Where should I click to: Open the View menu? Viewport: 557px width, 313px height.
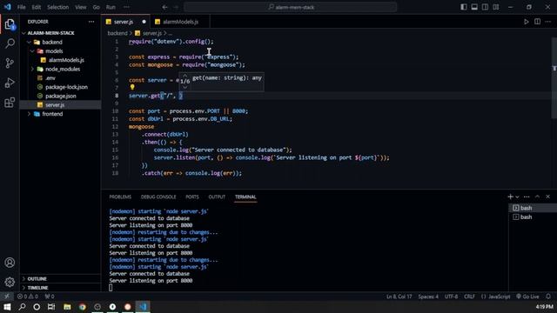[81, 7]
